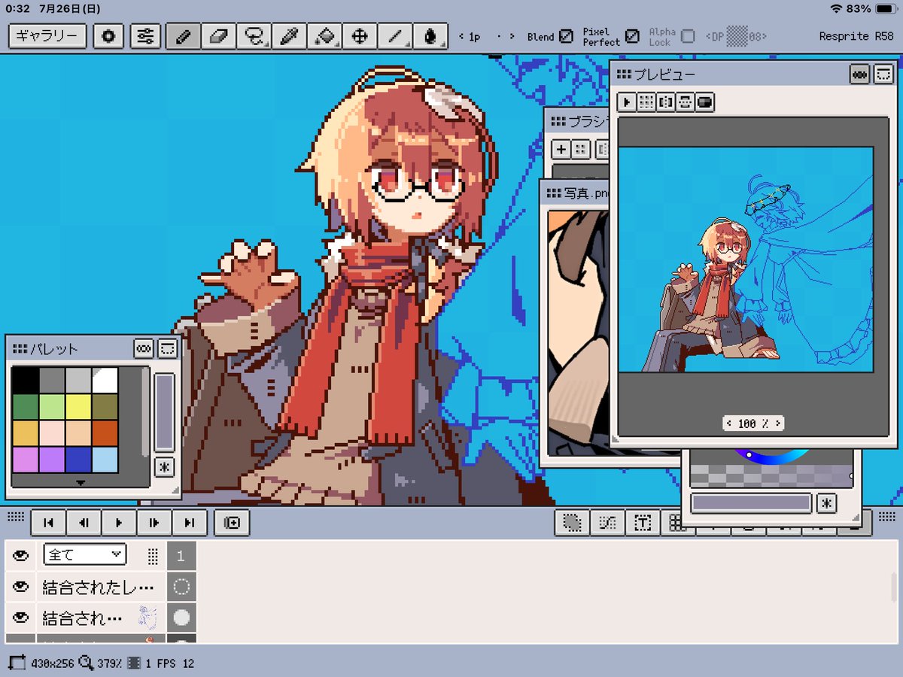The width and height of the screenshot is (903, 677).
Task: Click the プレビュー panel title
Action: 664,74
